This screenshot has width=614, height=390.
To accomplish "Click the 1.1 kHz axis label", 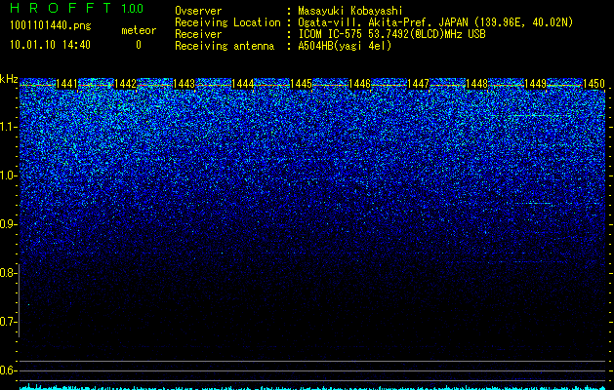I will pos(7,127).
